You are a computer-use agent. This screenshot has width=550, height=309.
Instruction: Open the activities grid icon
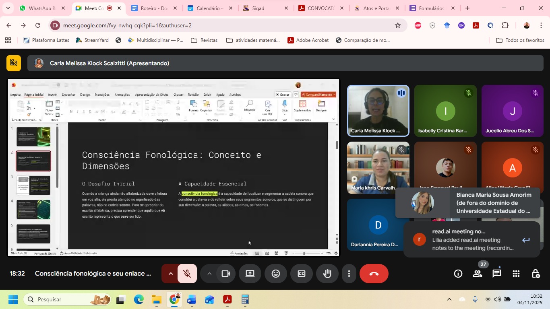[x=516, y=274]
